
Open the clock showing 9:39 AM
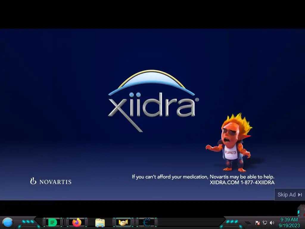[x=289, y=219]
